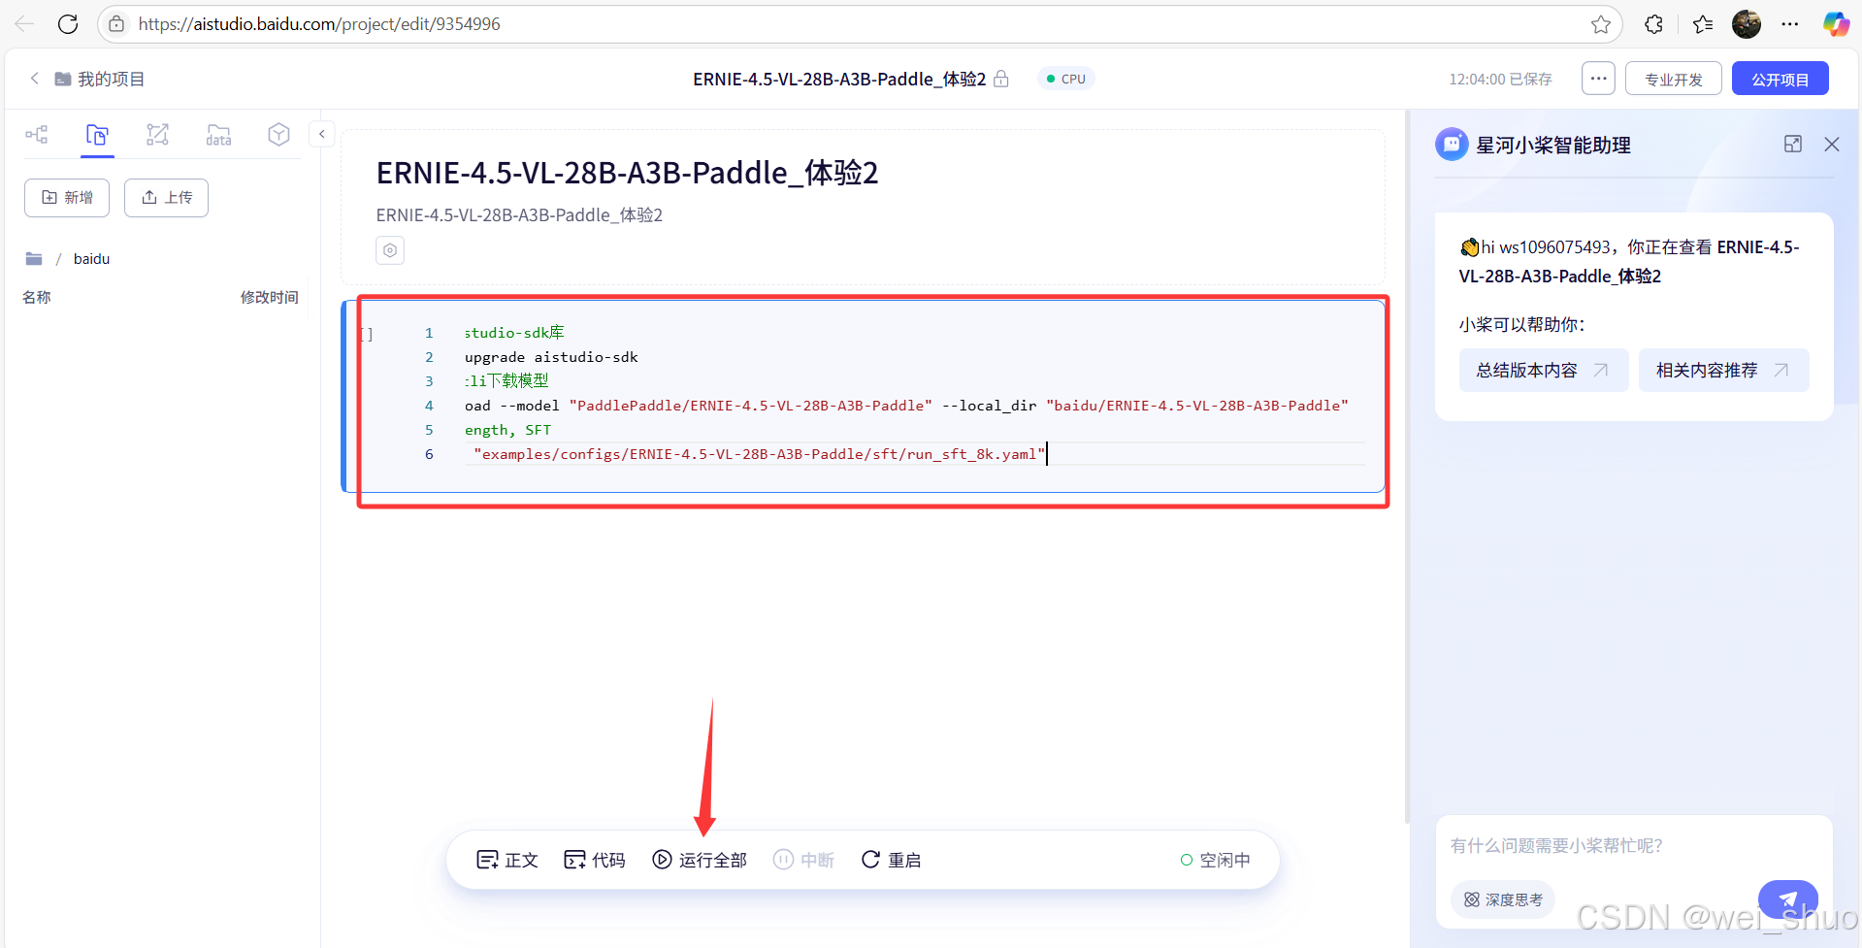
Task: Click 运行全部 to run all cells
Action: (700, 860)
